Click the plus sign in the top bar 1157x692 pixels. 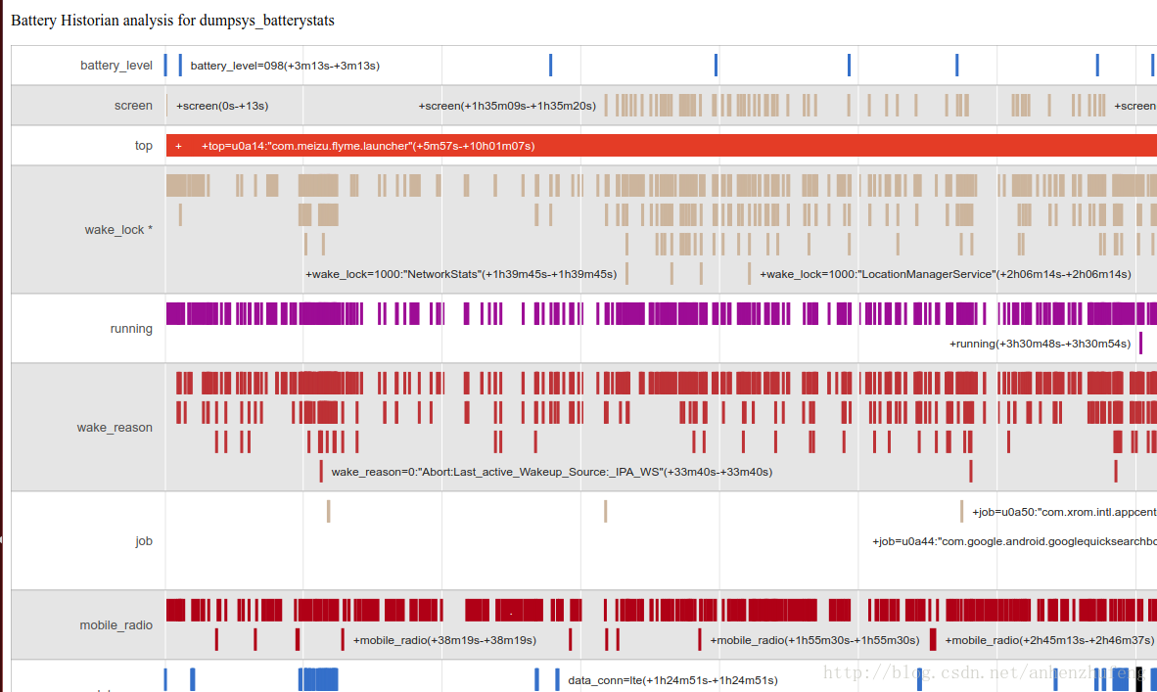[178, 146]
